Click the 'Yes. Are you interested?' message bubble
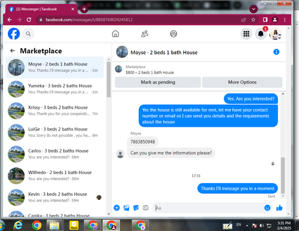Viewport: 299px width, 231px height. 251,99
